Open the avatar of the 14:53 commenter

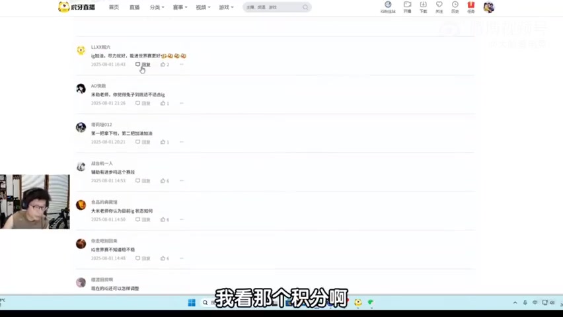[x=81, y=166]
